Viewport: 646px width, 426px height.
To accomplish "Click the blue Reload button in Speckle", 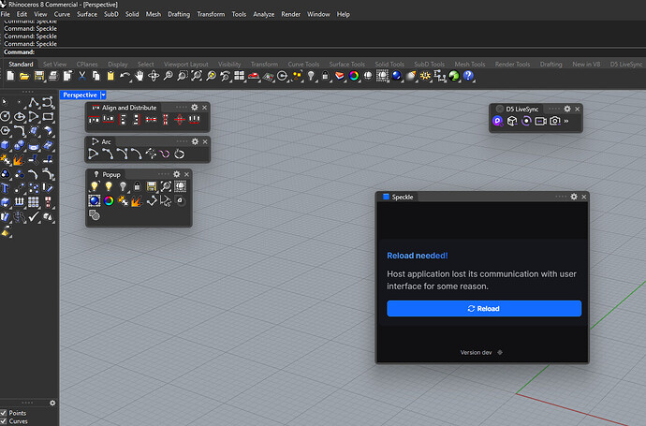I will tap(484, 309).
